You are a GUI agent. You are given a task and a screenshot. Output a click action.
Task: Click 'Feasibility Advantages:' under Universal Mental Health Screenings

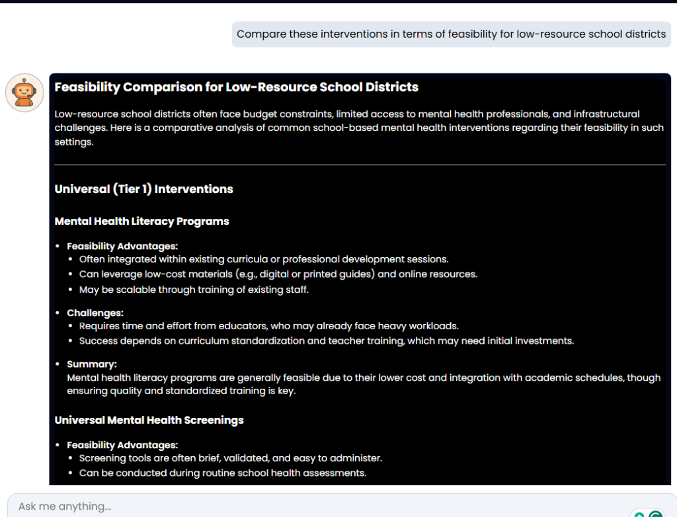[122, 446]
